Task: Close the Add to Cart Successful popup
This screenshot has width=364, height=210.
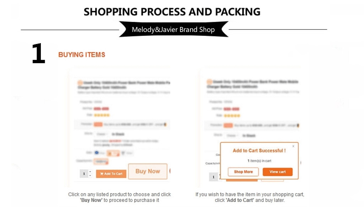Action: pyautogui.click(x=293, y=146)
